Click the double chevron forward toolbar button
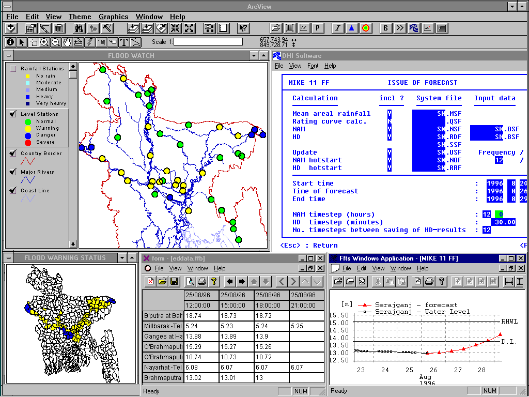Screen dimensions: 529x397 click(400, 28)
